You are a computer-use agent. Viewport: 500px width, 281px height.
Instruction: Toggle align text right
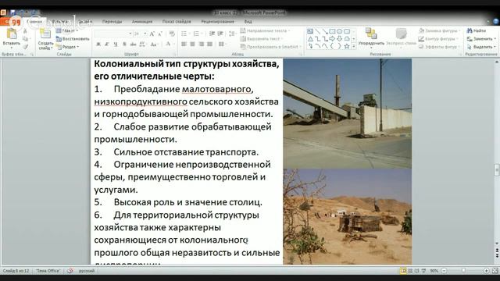pos(201,44)
